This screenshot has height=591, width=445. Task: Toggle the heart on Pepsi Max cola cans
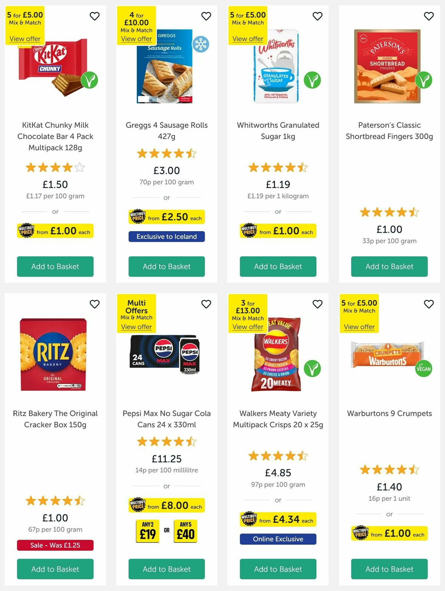click(x=206, y=304)
